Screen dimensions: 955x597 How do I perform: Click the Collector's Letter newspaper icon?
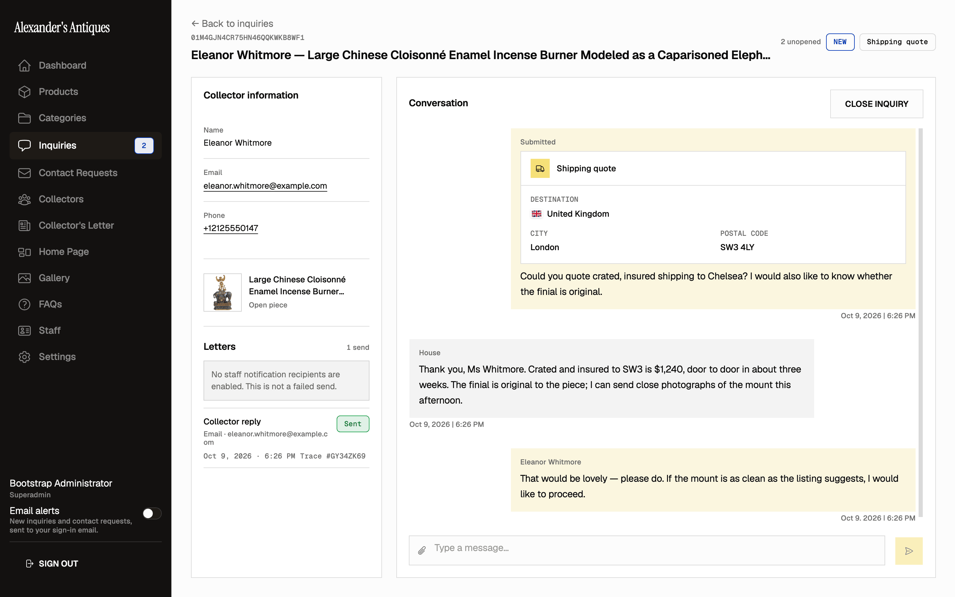click(24, 225)
